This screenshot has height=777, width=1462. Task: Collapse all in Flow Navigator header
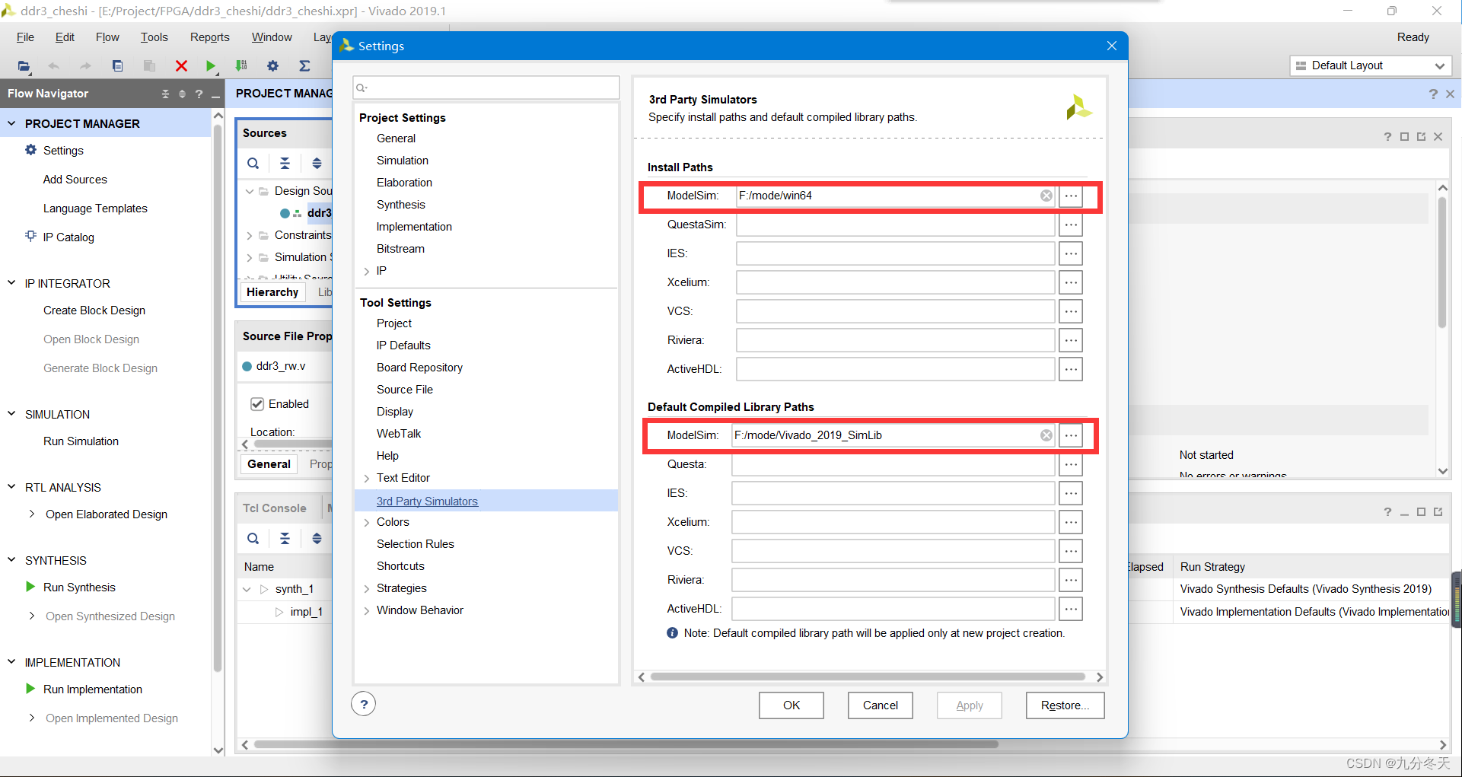[165, 94]
